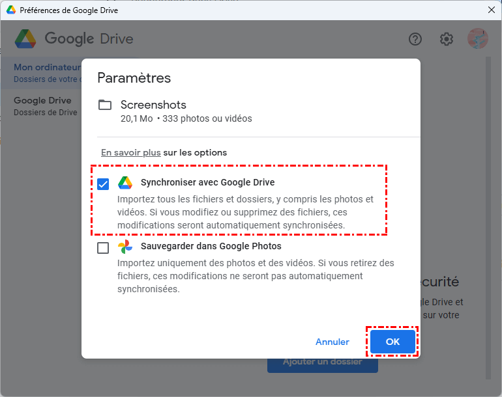Click the Synchroniser avec Google Drive label
Screen dimensions: 502x397
tap(208, 182)
